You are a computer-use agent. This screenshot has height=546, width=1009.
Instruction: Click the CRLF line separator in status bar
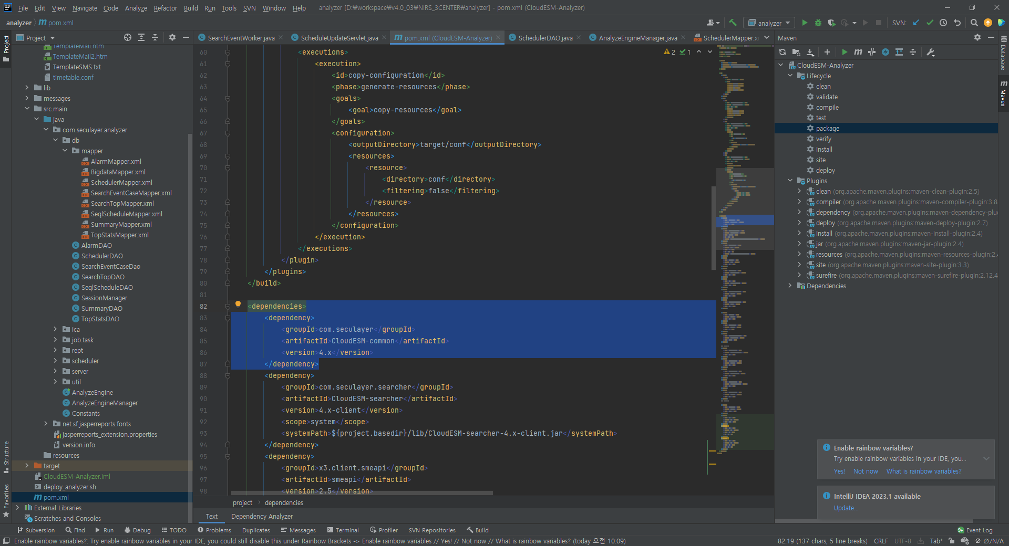tap(881, 541)
